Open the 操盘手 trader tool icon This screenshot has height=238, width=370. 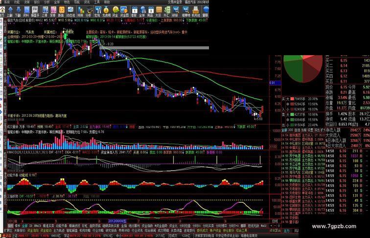click(x=35, y=11)
